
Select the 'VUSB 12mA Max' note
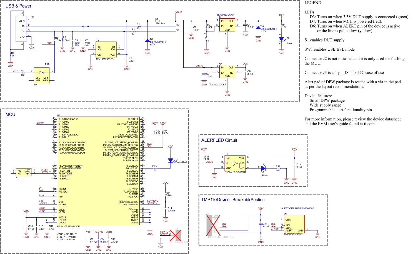tap(66, 240)
